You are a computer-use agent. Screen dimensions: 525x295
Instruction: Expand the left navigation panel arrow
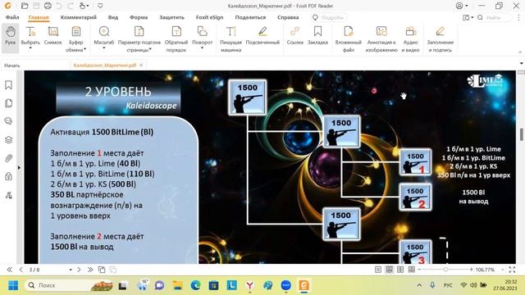(x=19, y=167)
